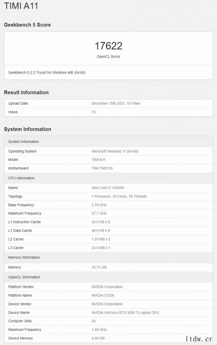Select the NVIDIA CUDA value
Viewport: 217px width, 345px height.
[103, 295]
